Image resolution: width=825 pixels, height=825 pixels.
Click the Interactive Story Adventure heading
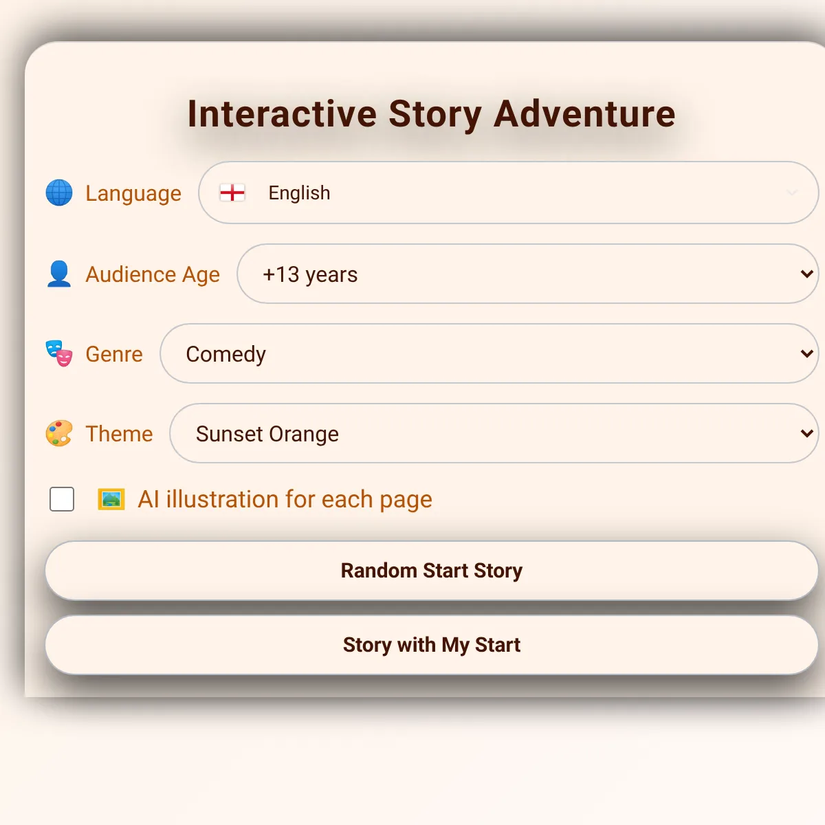pos(431,114)
